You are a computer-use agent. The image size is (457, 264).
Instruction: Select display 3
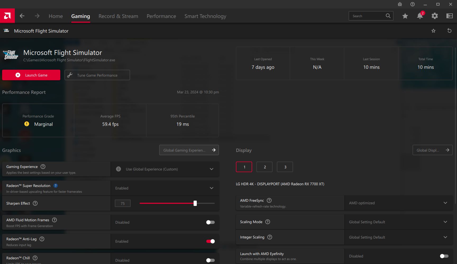[x=285, y=167]
